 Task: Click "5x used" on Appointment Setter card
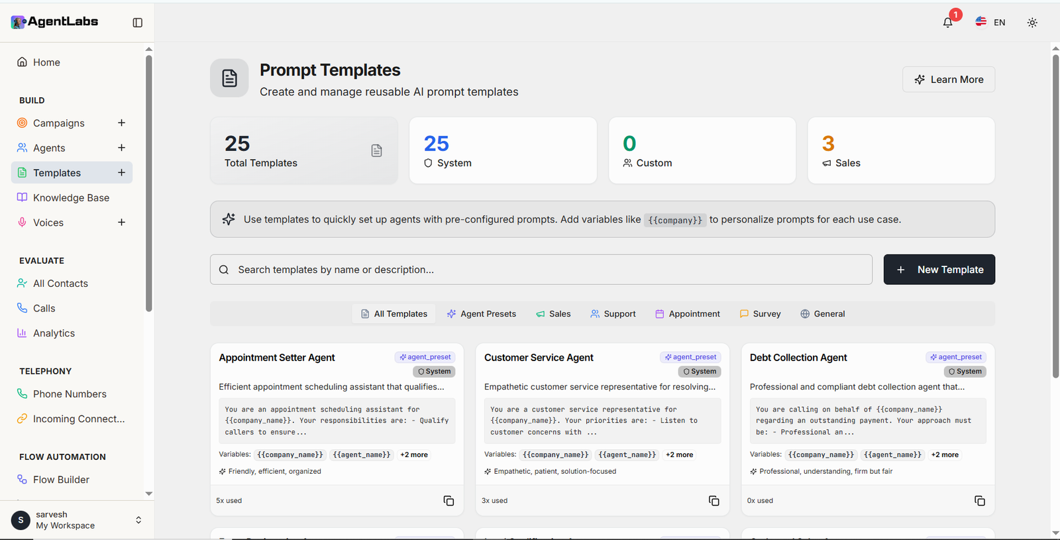coord(229,501)
